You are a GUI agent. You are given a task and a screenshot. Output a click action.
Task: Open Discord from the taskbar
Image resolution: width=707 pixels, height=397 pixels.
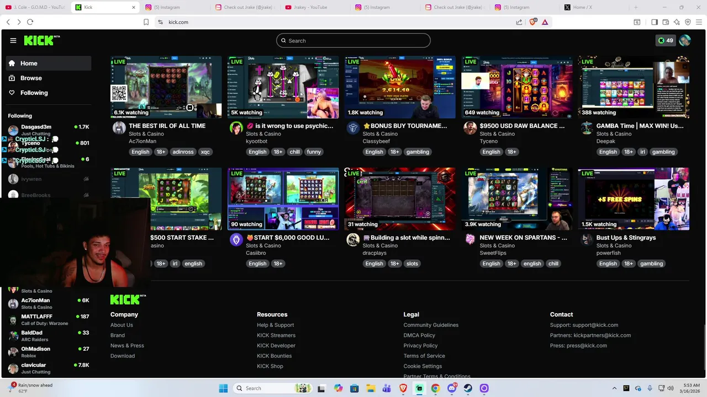pos(452,388)
